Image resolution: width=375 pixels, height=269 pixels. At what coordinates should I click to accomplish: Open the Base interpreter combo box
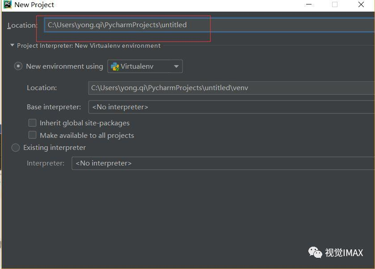pyautogui.click(x=232, y=107)
